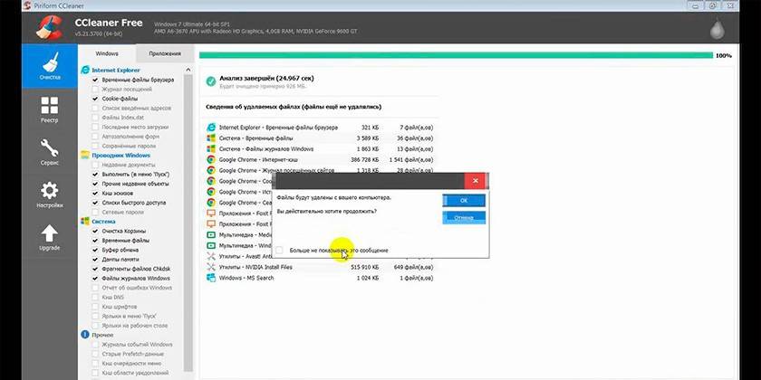Switch to the Приложения tab
This screenshot has width=761, height=380.
coord(164,54)
